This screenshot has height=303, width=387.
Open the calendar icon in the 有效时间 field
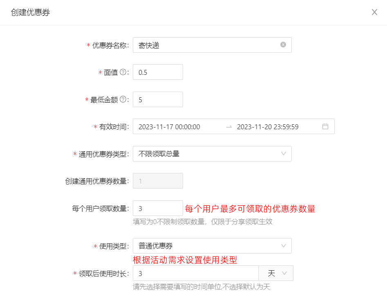coord(325,126)
